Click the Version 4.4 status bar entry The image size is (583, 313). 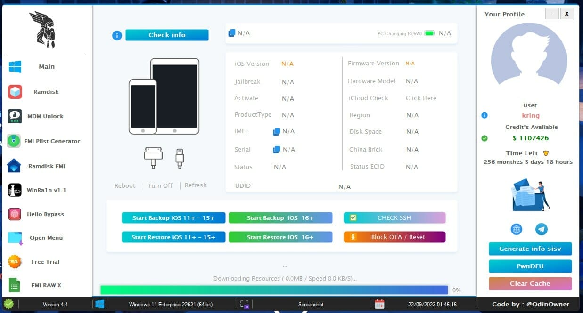pos(55,304)
